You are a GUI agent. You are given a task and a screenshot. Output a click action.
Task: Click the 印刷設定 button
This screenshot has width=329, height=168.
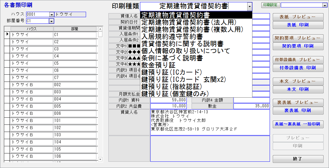pos(270,5)
